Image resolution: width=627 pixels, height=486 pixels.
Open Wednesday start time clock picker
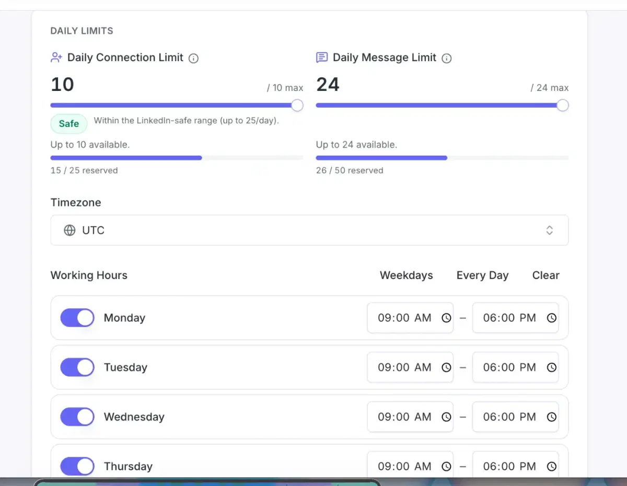coord(446,417)
